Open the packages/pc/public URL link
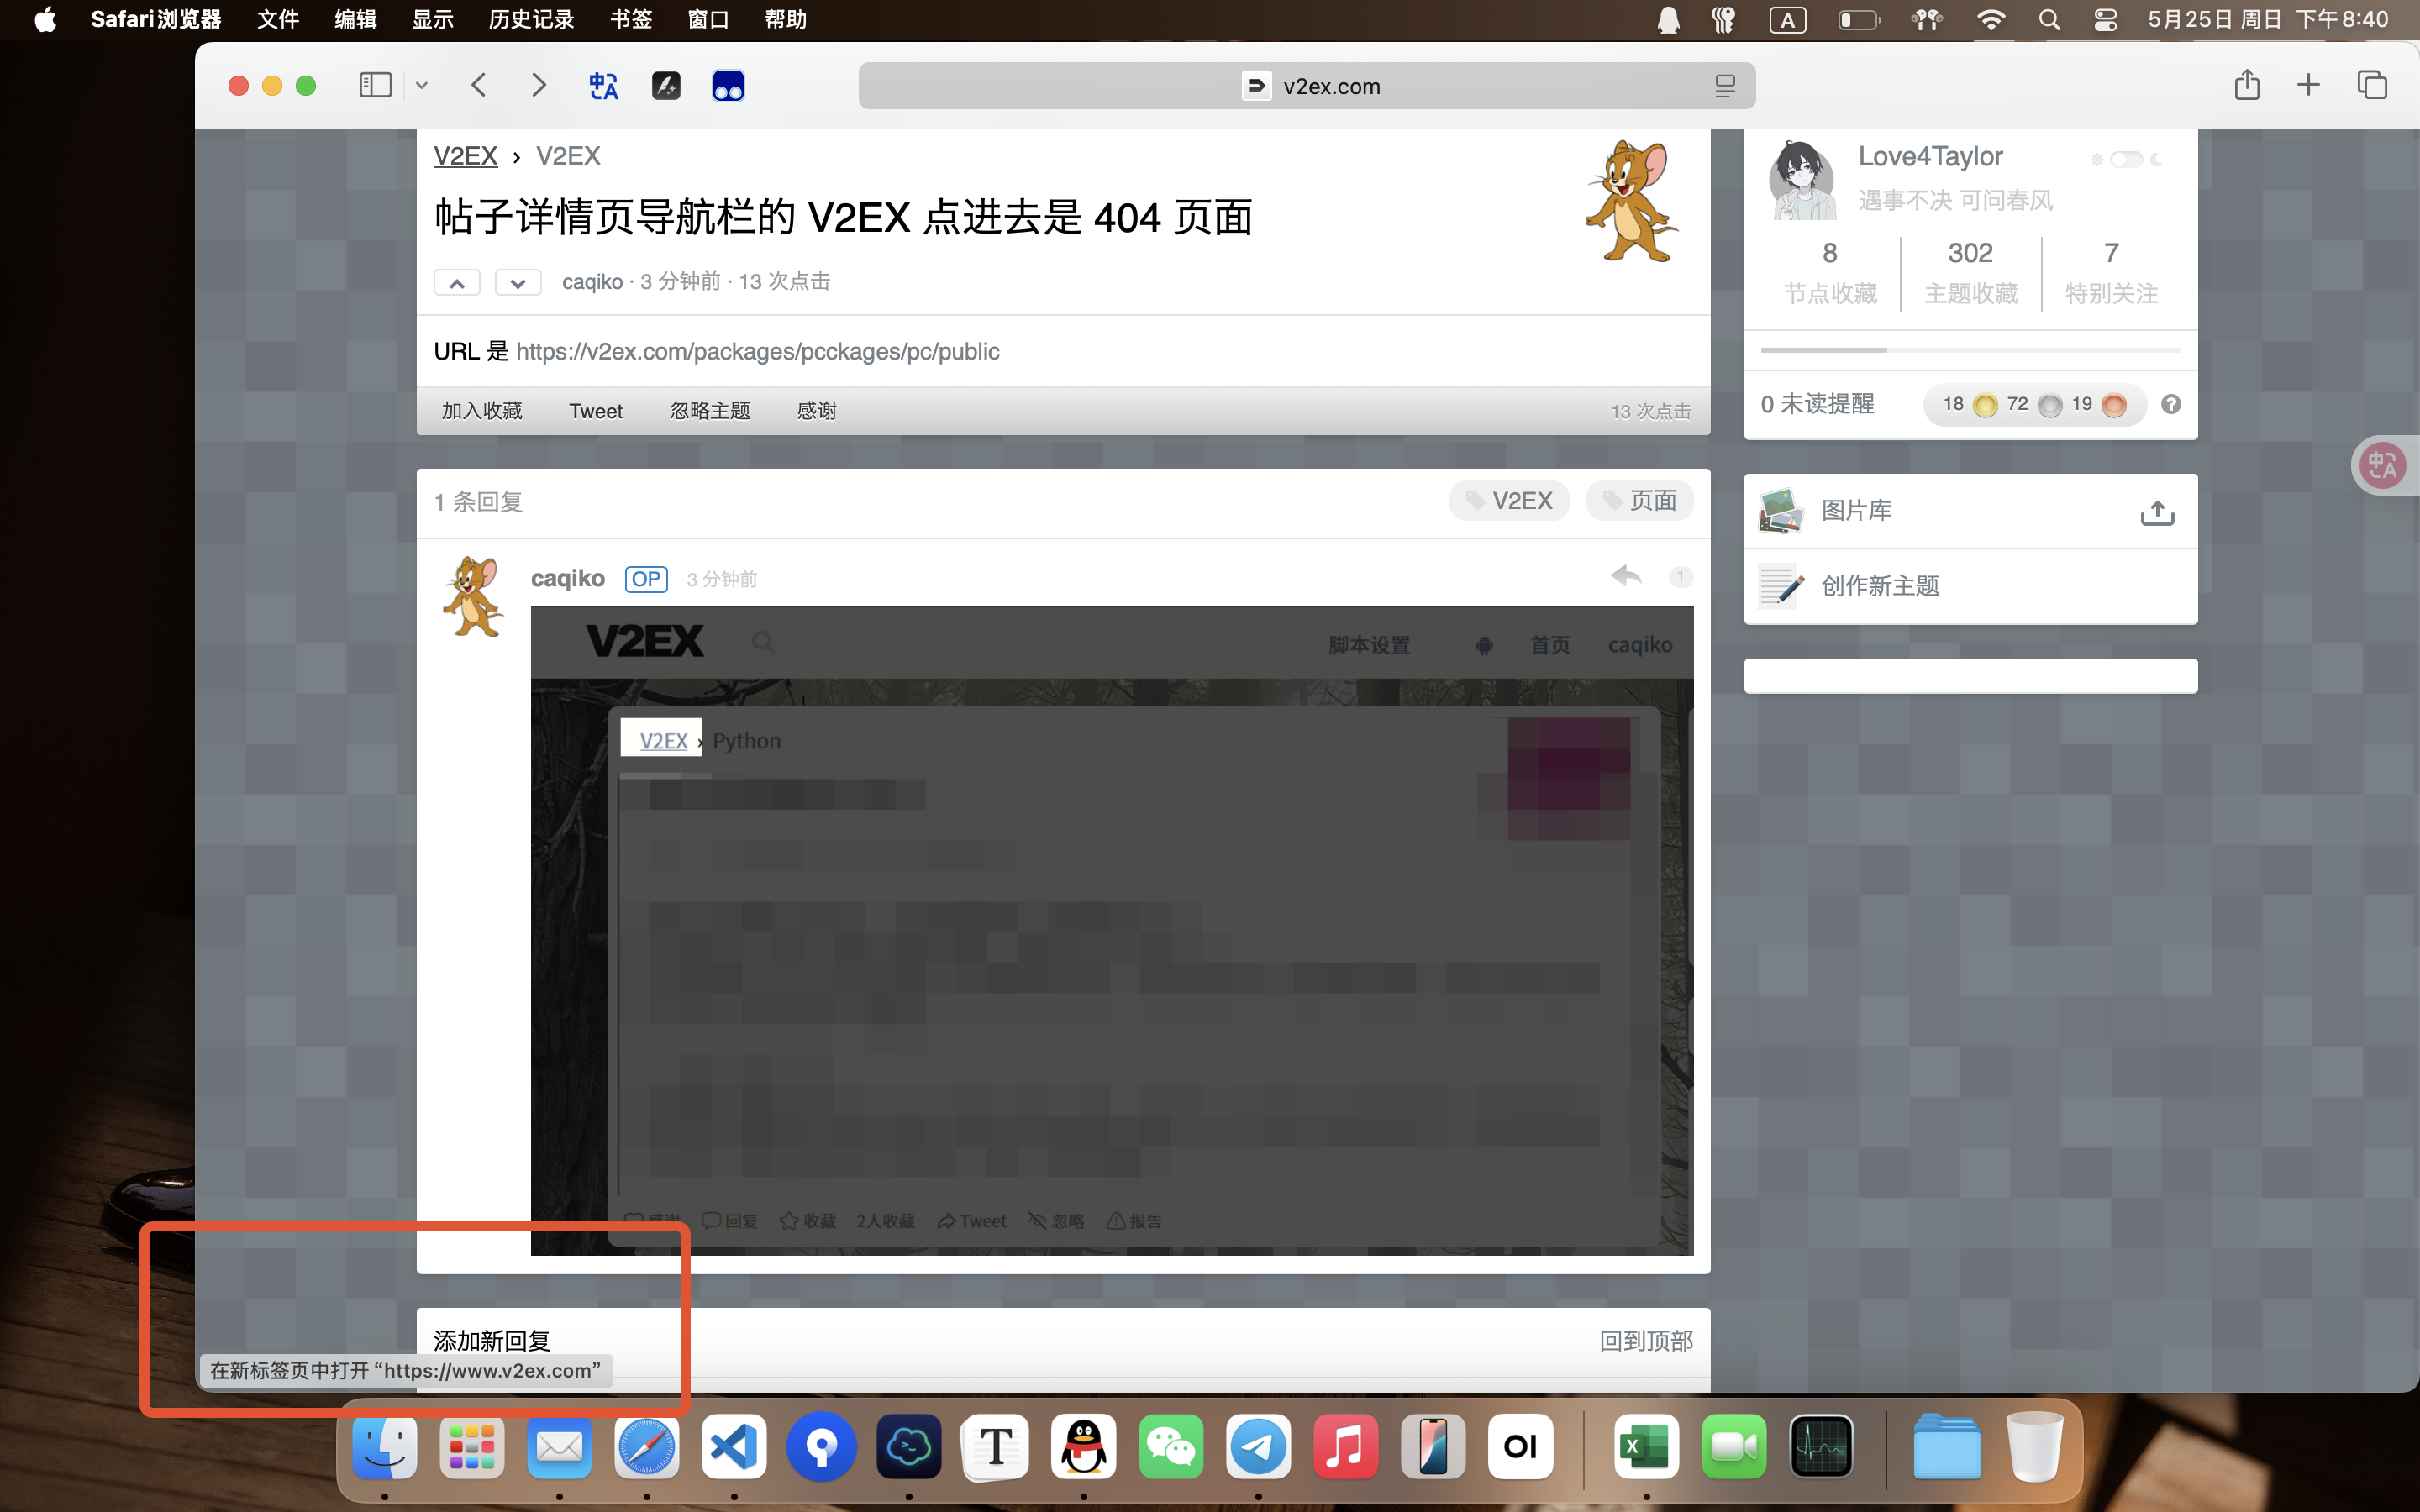 point(757,351)
